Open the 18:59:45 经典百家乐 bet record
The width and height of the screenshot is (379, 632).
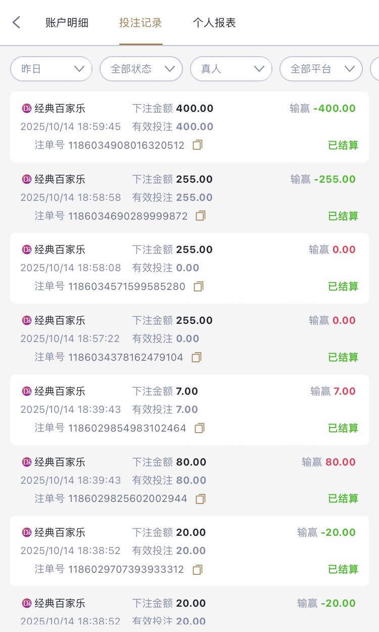(189, 127)
